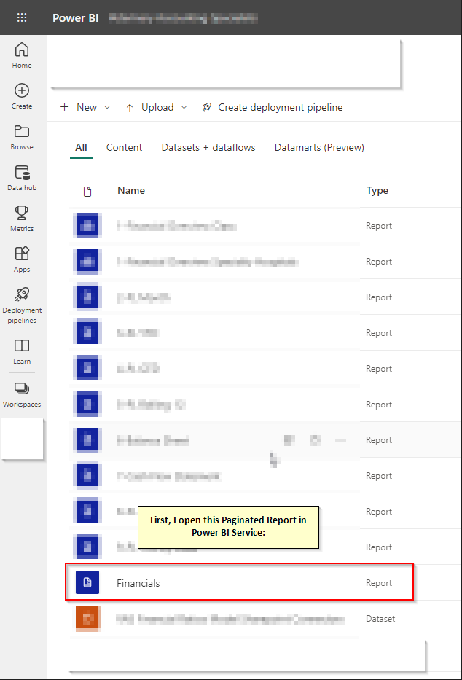Open the Learn section
The height and width of the screenshot is (680, 462).
22,352
